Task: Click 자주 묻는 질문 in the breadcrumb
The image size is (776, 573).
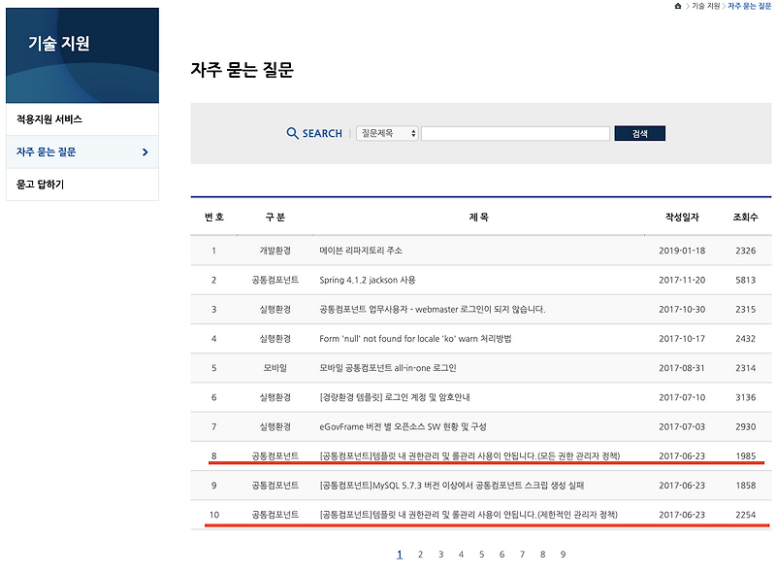Action: pyautogui.click(x=749, y=6)
